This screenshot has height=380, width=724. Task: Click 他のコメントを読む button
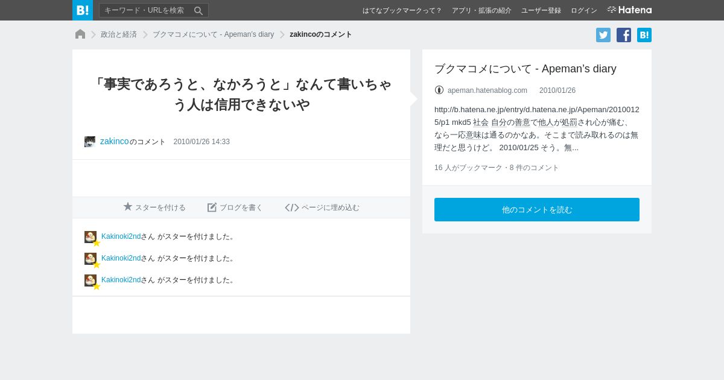tap(537, 209)
